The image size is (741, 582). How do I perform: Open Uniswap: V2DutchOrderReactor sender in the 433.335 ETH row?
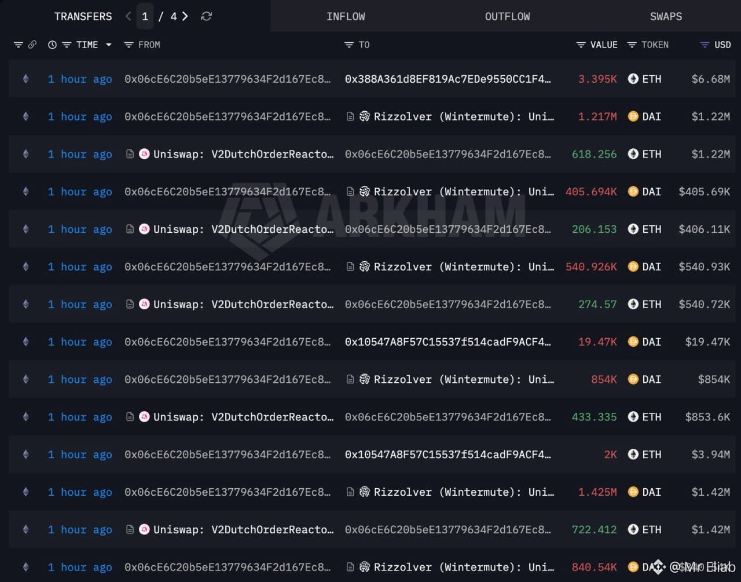(244, 417)
